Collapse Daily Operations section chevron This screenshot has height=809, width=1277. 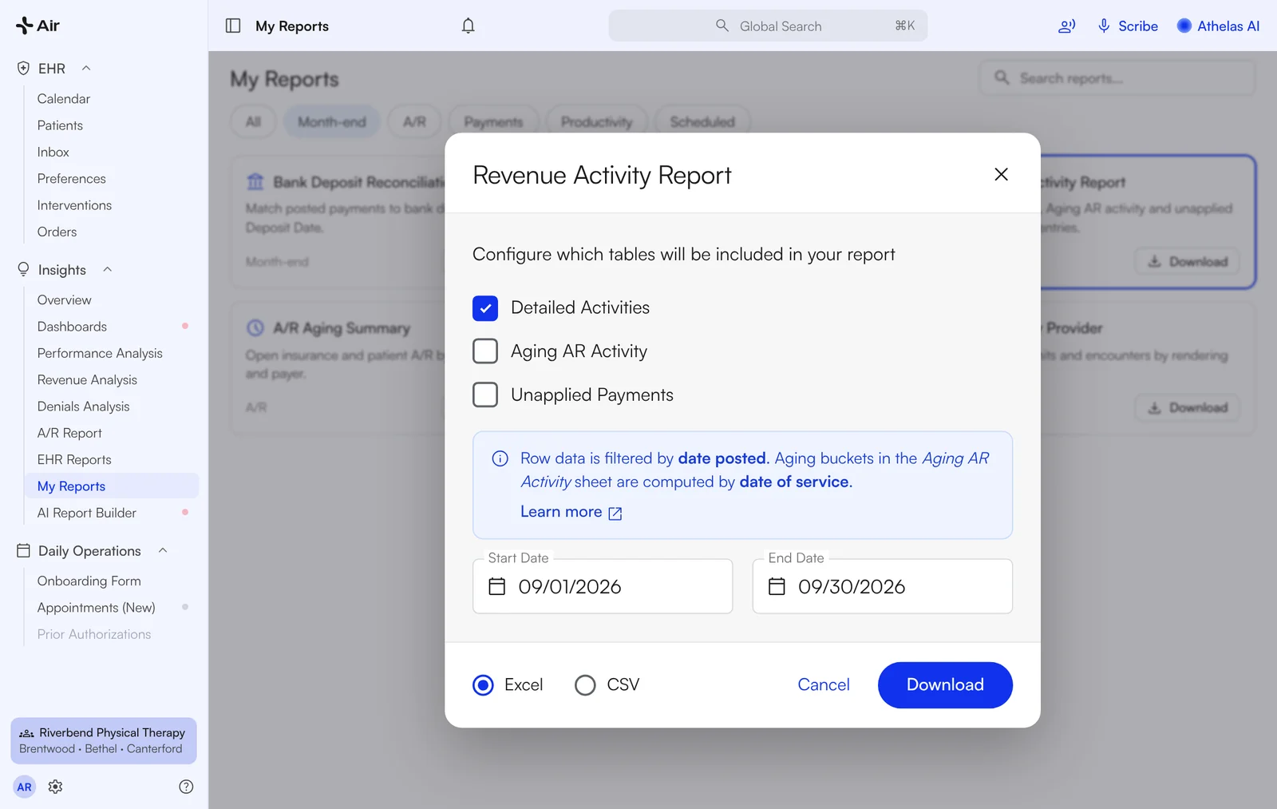[x=163, y=550]
